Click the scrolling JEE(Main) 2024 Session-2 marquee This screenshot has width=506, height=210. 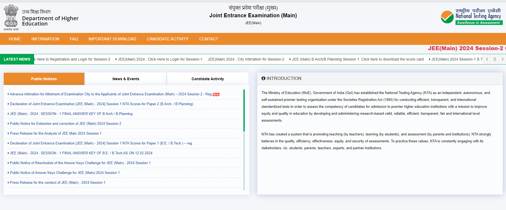(467, 48)
